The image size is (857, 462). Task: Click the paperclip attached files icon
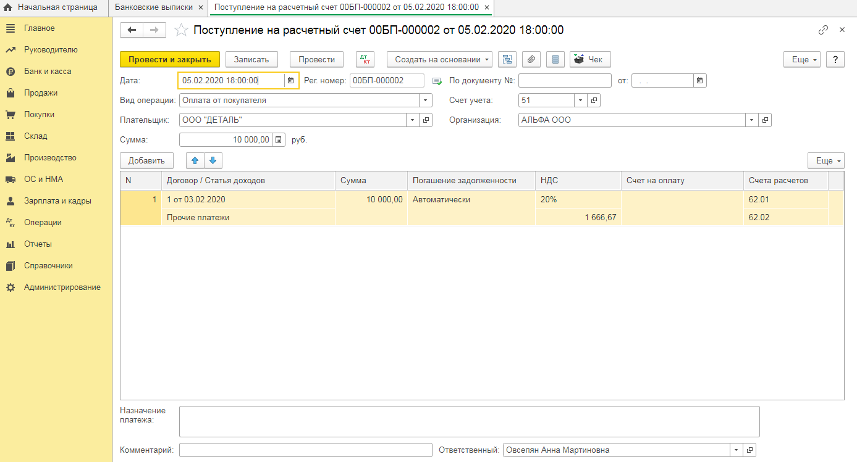(531, 59)
